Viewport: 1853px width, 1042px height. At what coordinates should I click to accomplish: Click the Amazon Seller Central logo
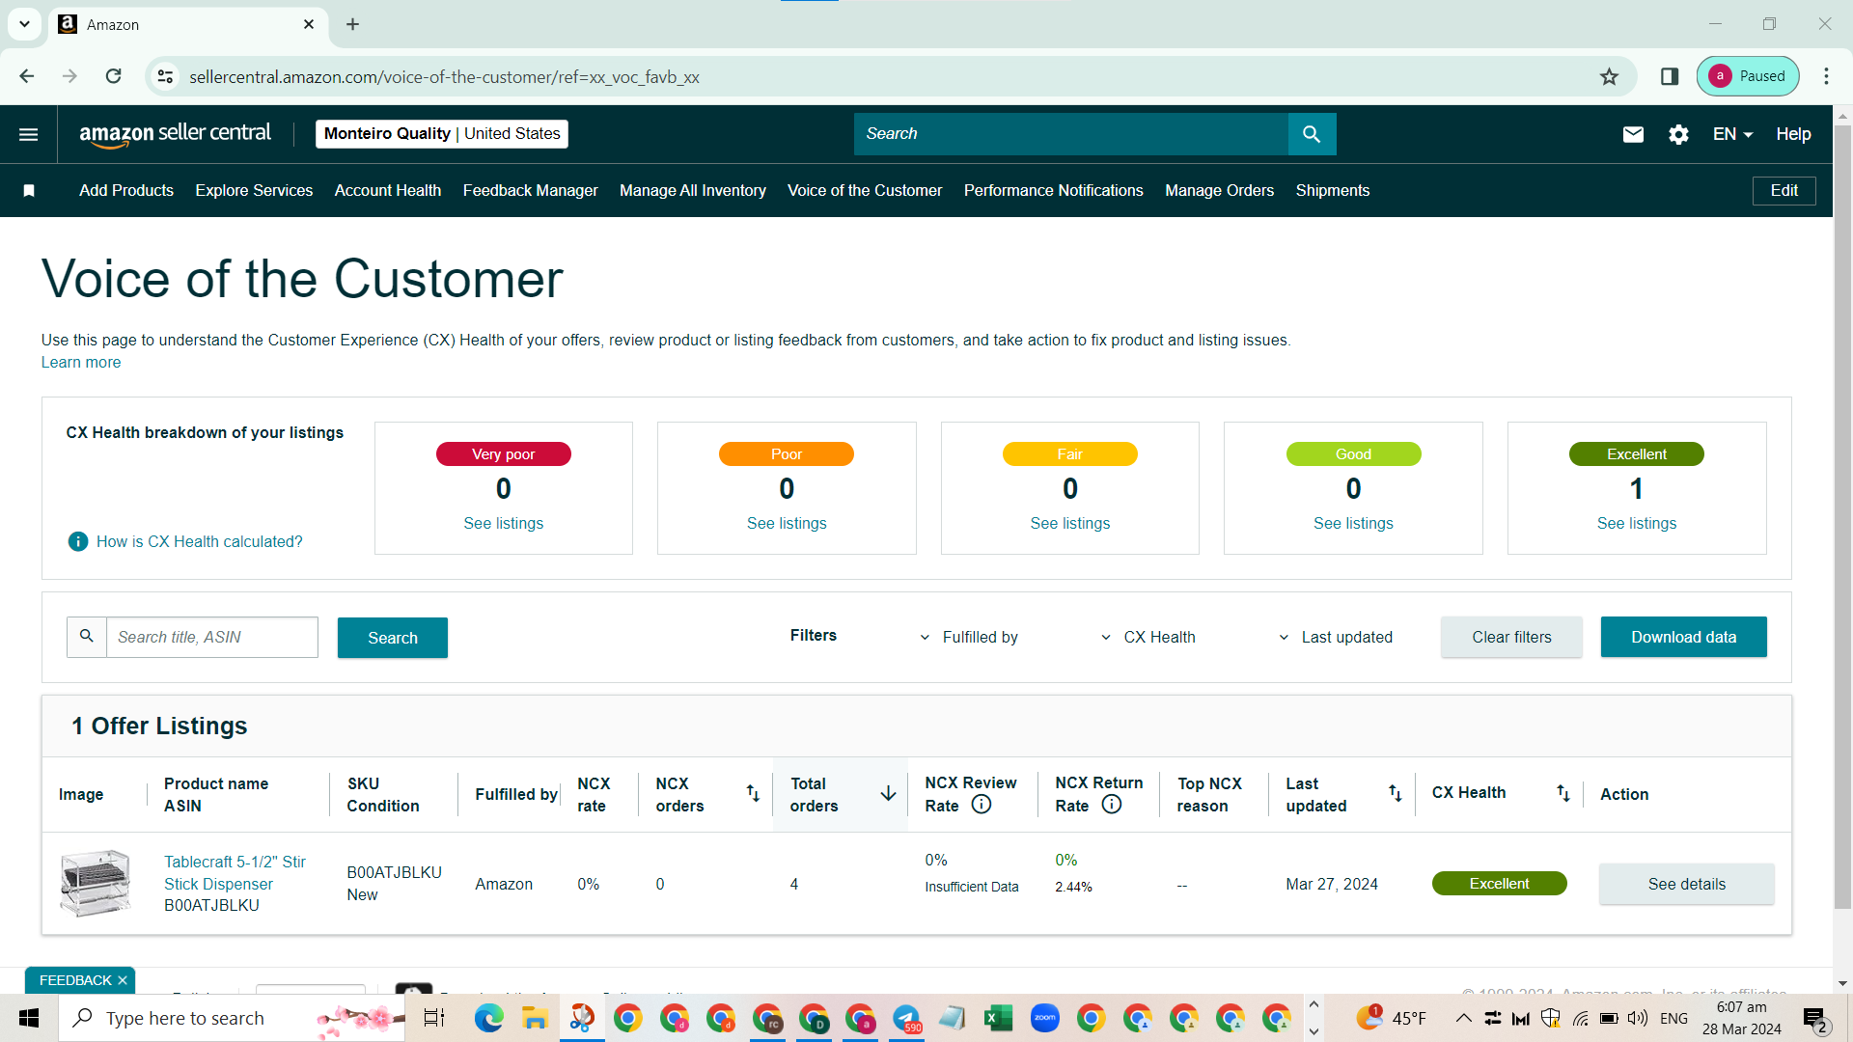pyautogui.click(x=175, y=134)
